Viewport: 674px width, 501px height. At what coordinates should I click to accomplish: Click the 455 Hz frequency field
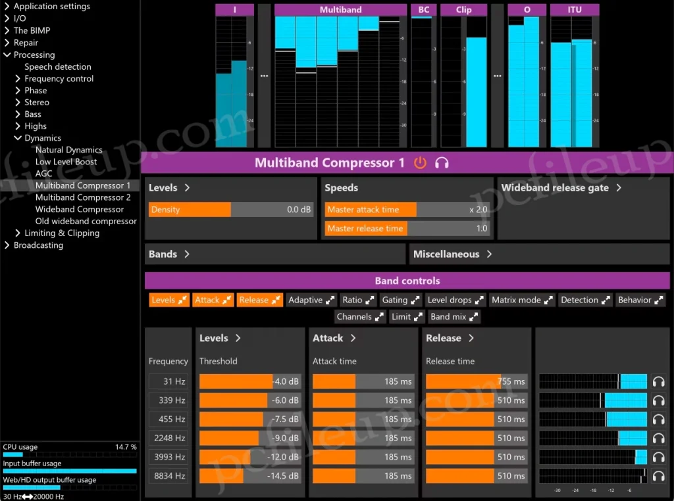coord(167,419)
